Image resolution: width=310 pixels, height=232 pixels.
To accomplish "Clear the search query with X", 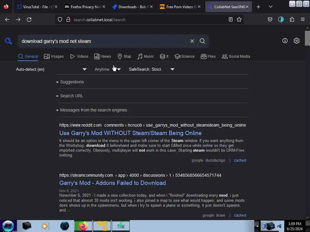I will click(x=192, y=41).
